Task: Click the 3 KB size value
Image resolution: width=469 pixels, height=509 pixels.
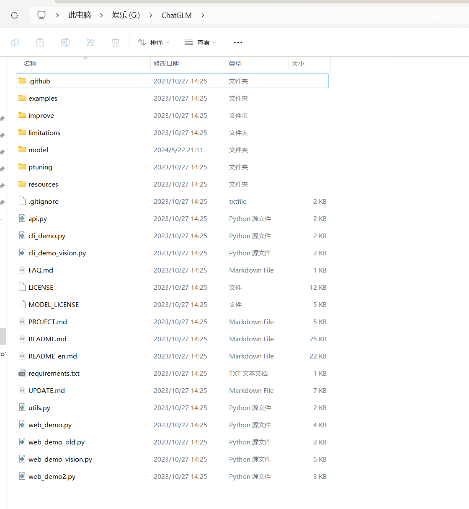Action: (x=320, y=476)
